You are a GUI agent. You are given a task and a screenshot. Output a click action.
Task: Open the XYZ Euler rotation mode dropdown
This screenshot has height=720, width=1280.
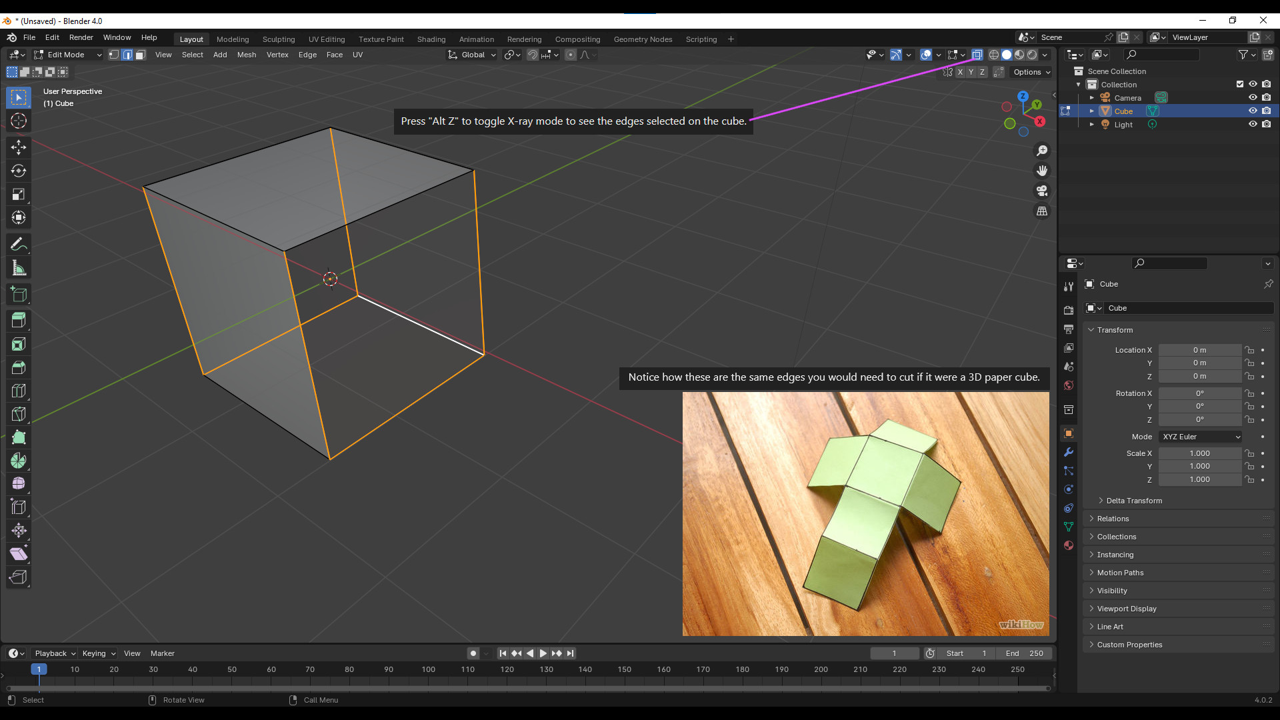pos(1200,437)
